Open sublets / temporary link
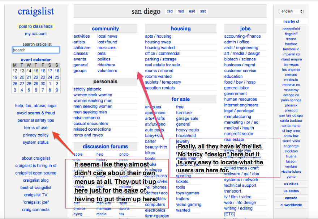This screenshot has height=219, width=318. pos(163,82)
